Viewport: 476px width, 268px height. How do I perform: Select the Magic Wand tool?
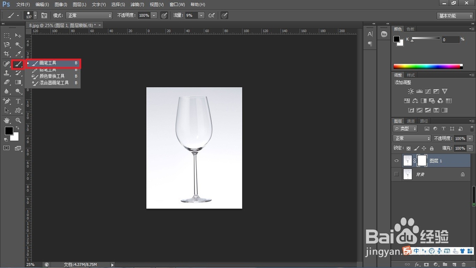[x=18, y=45]
